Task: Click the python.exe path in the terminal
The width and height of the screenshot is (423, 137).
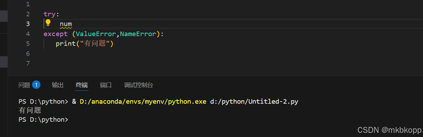Action: click(x=143, y=102)
